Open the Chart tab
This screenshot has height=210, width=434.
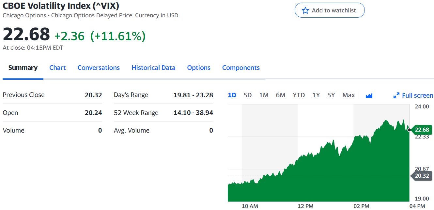pyautogui.click(x=57, y=68)
